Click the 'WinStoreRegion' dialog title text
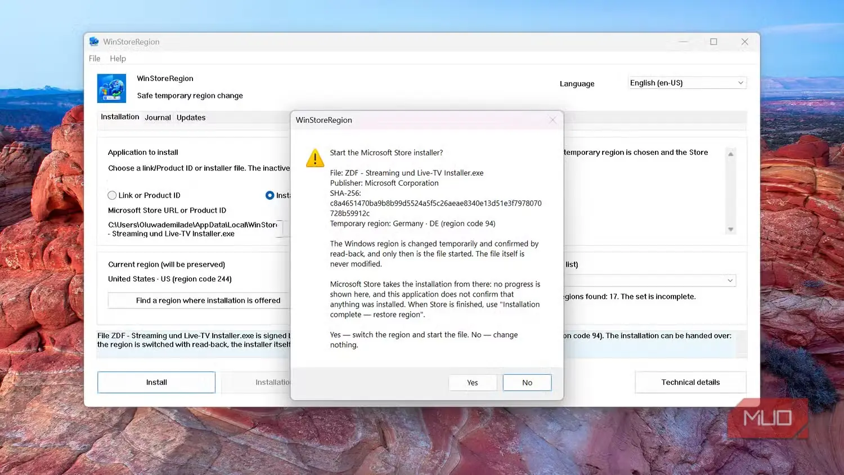 324,120
